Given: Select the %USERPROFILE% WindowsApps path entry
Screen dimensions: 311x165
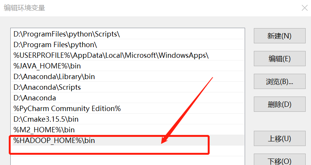Looking at the screenshot, I should click(111, 55).
